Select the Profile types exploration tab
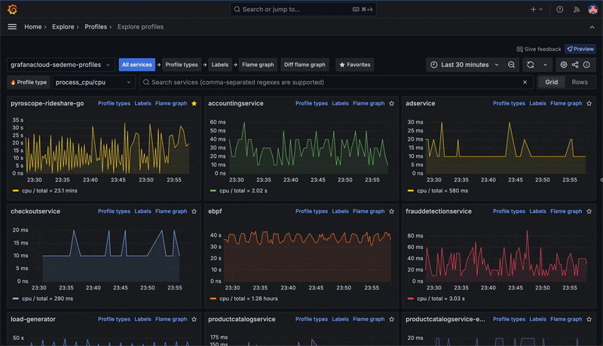This screenshot has height=346, width=603. [182, 65]
